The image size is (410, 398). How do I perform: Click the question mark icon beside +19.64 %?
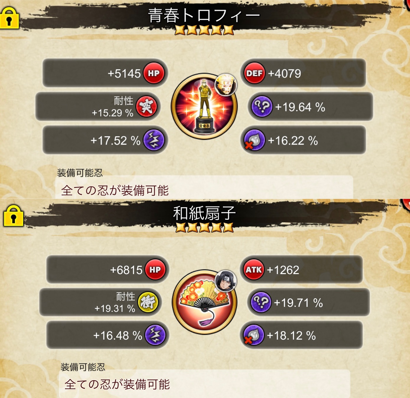pyautogui.click(x=262, y=107)
